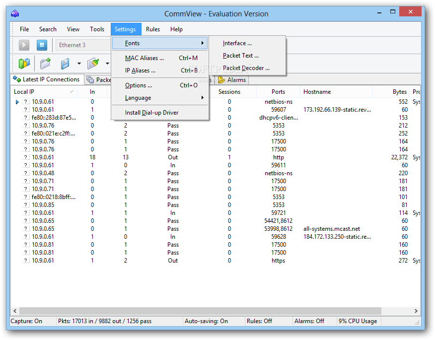Click the question mark icon of fe80::283d:87e5...
The image size is (435, 340).
(x=26, y=118)
